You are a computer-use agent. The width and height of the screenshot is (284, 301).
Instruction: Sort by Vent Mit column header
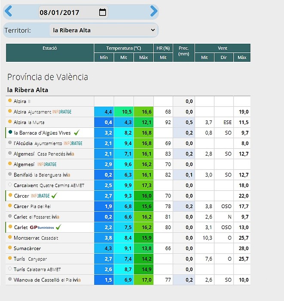tap(205, 57)
